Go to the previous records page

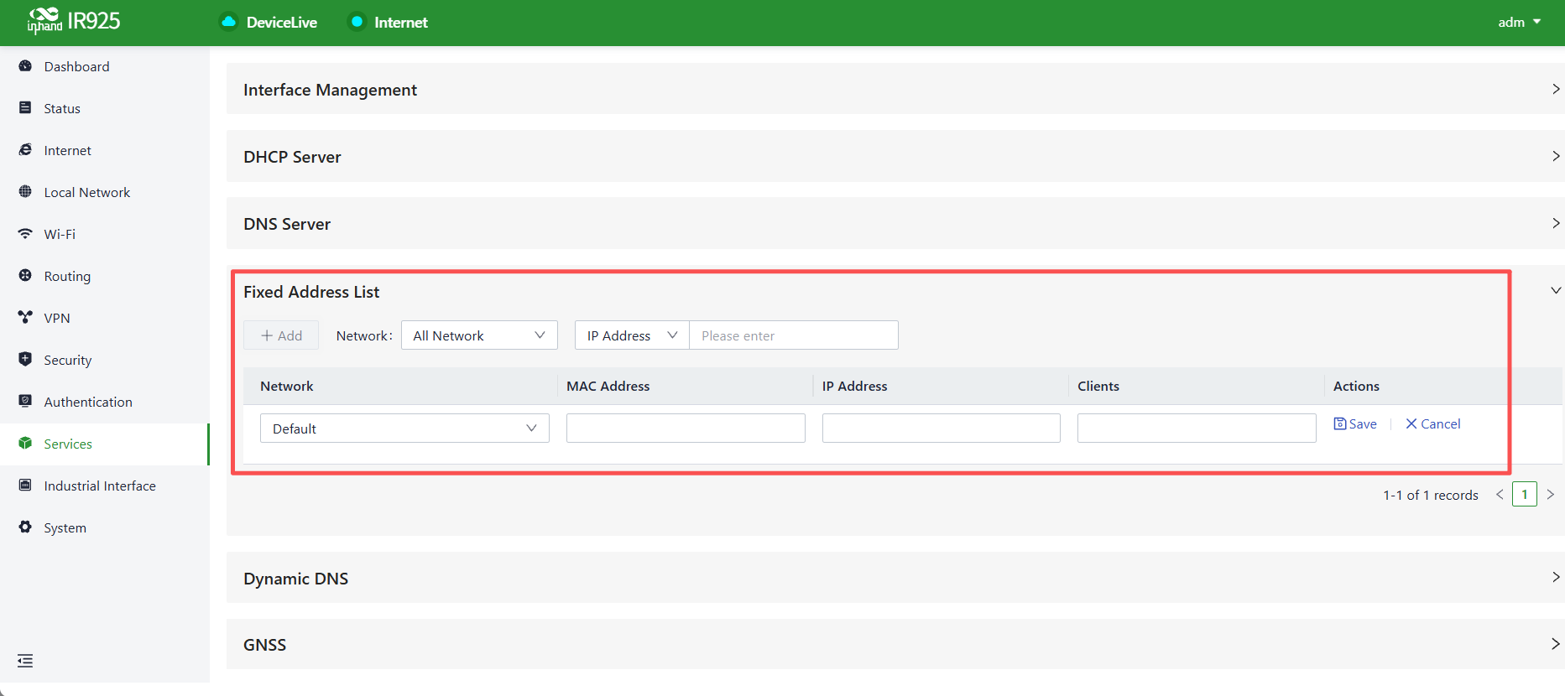coord(1500,495)
